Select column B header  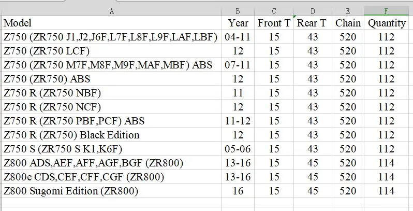click(x=238, y=11)
